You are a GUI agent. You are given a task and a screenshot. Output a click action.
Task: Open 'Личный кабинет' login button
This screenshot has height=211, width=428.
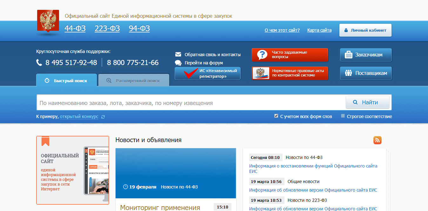(x=365, y=30)
